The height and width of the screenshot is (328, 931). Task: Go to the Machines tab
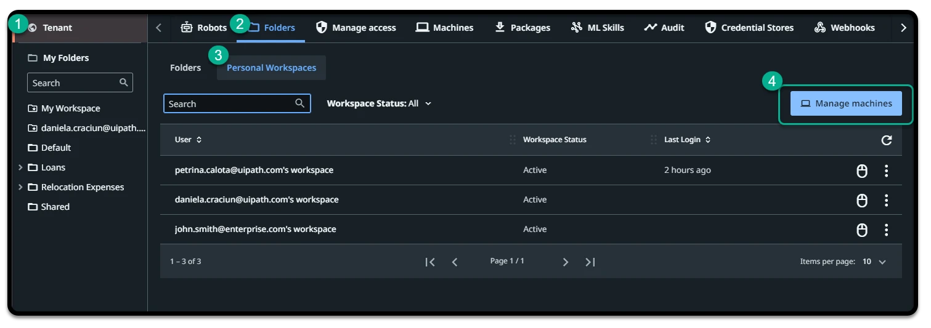point(445,28)
